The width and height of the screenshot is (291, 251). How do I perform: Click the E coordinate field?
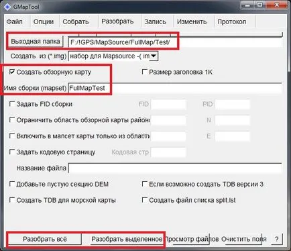tap(233, 136)
